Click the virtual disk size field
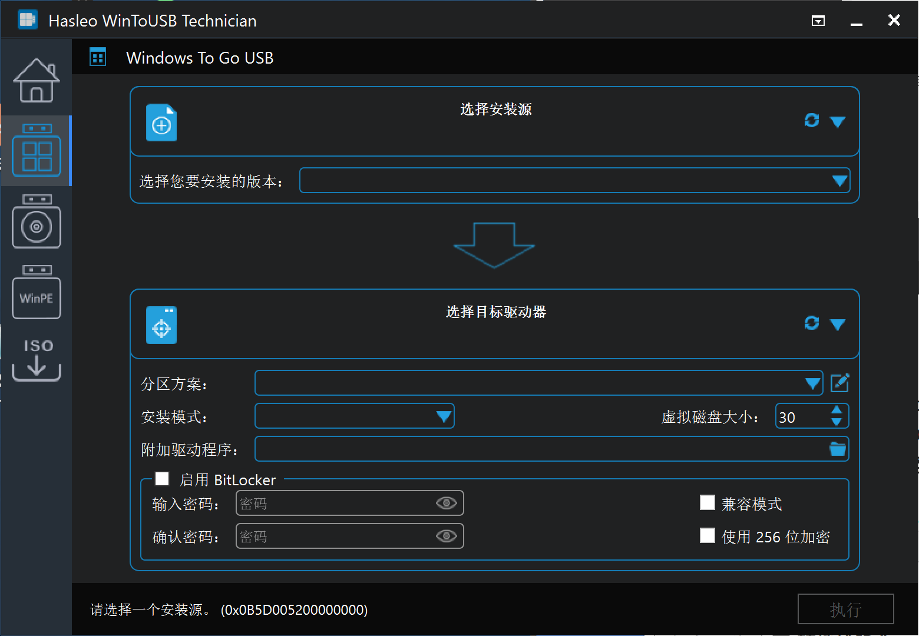This screenshot has width=919, height=636. click(x=802, y=416)
